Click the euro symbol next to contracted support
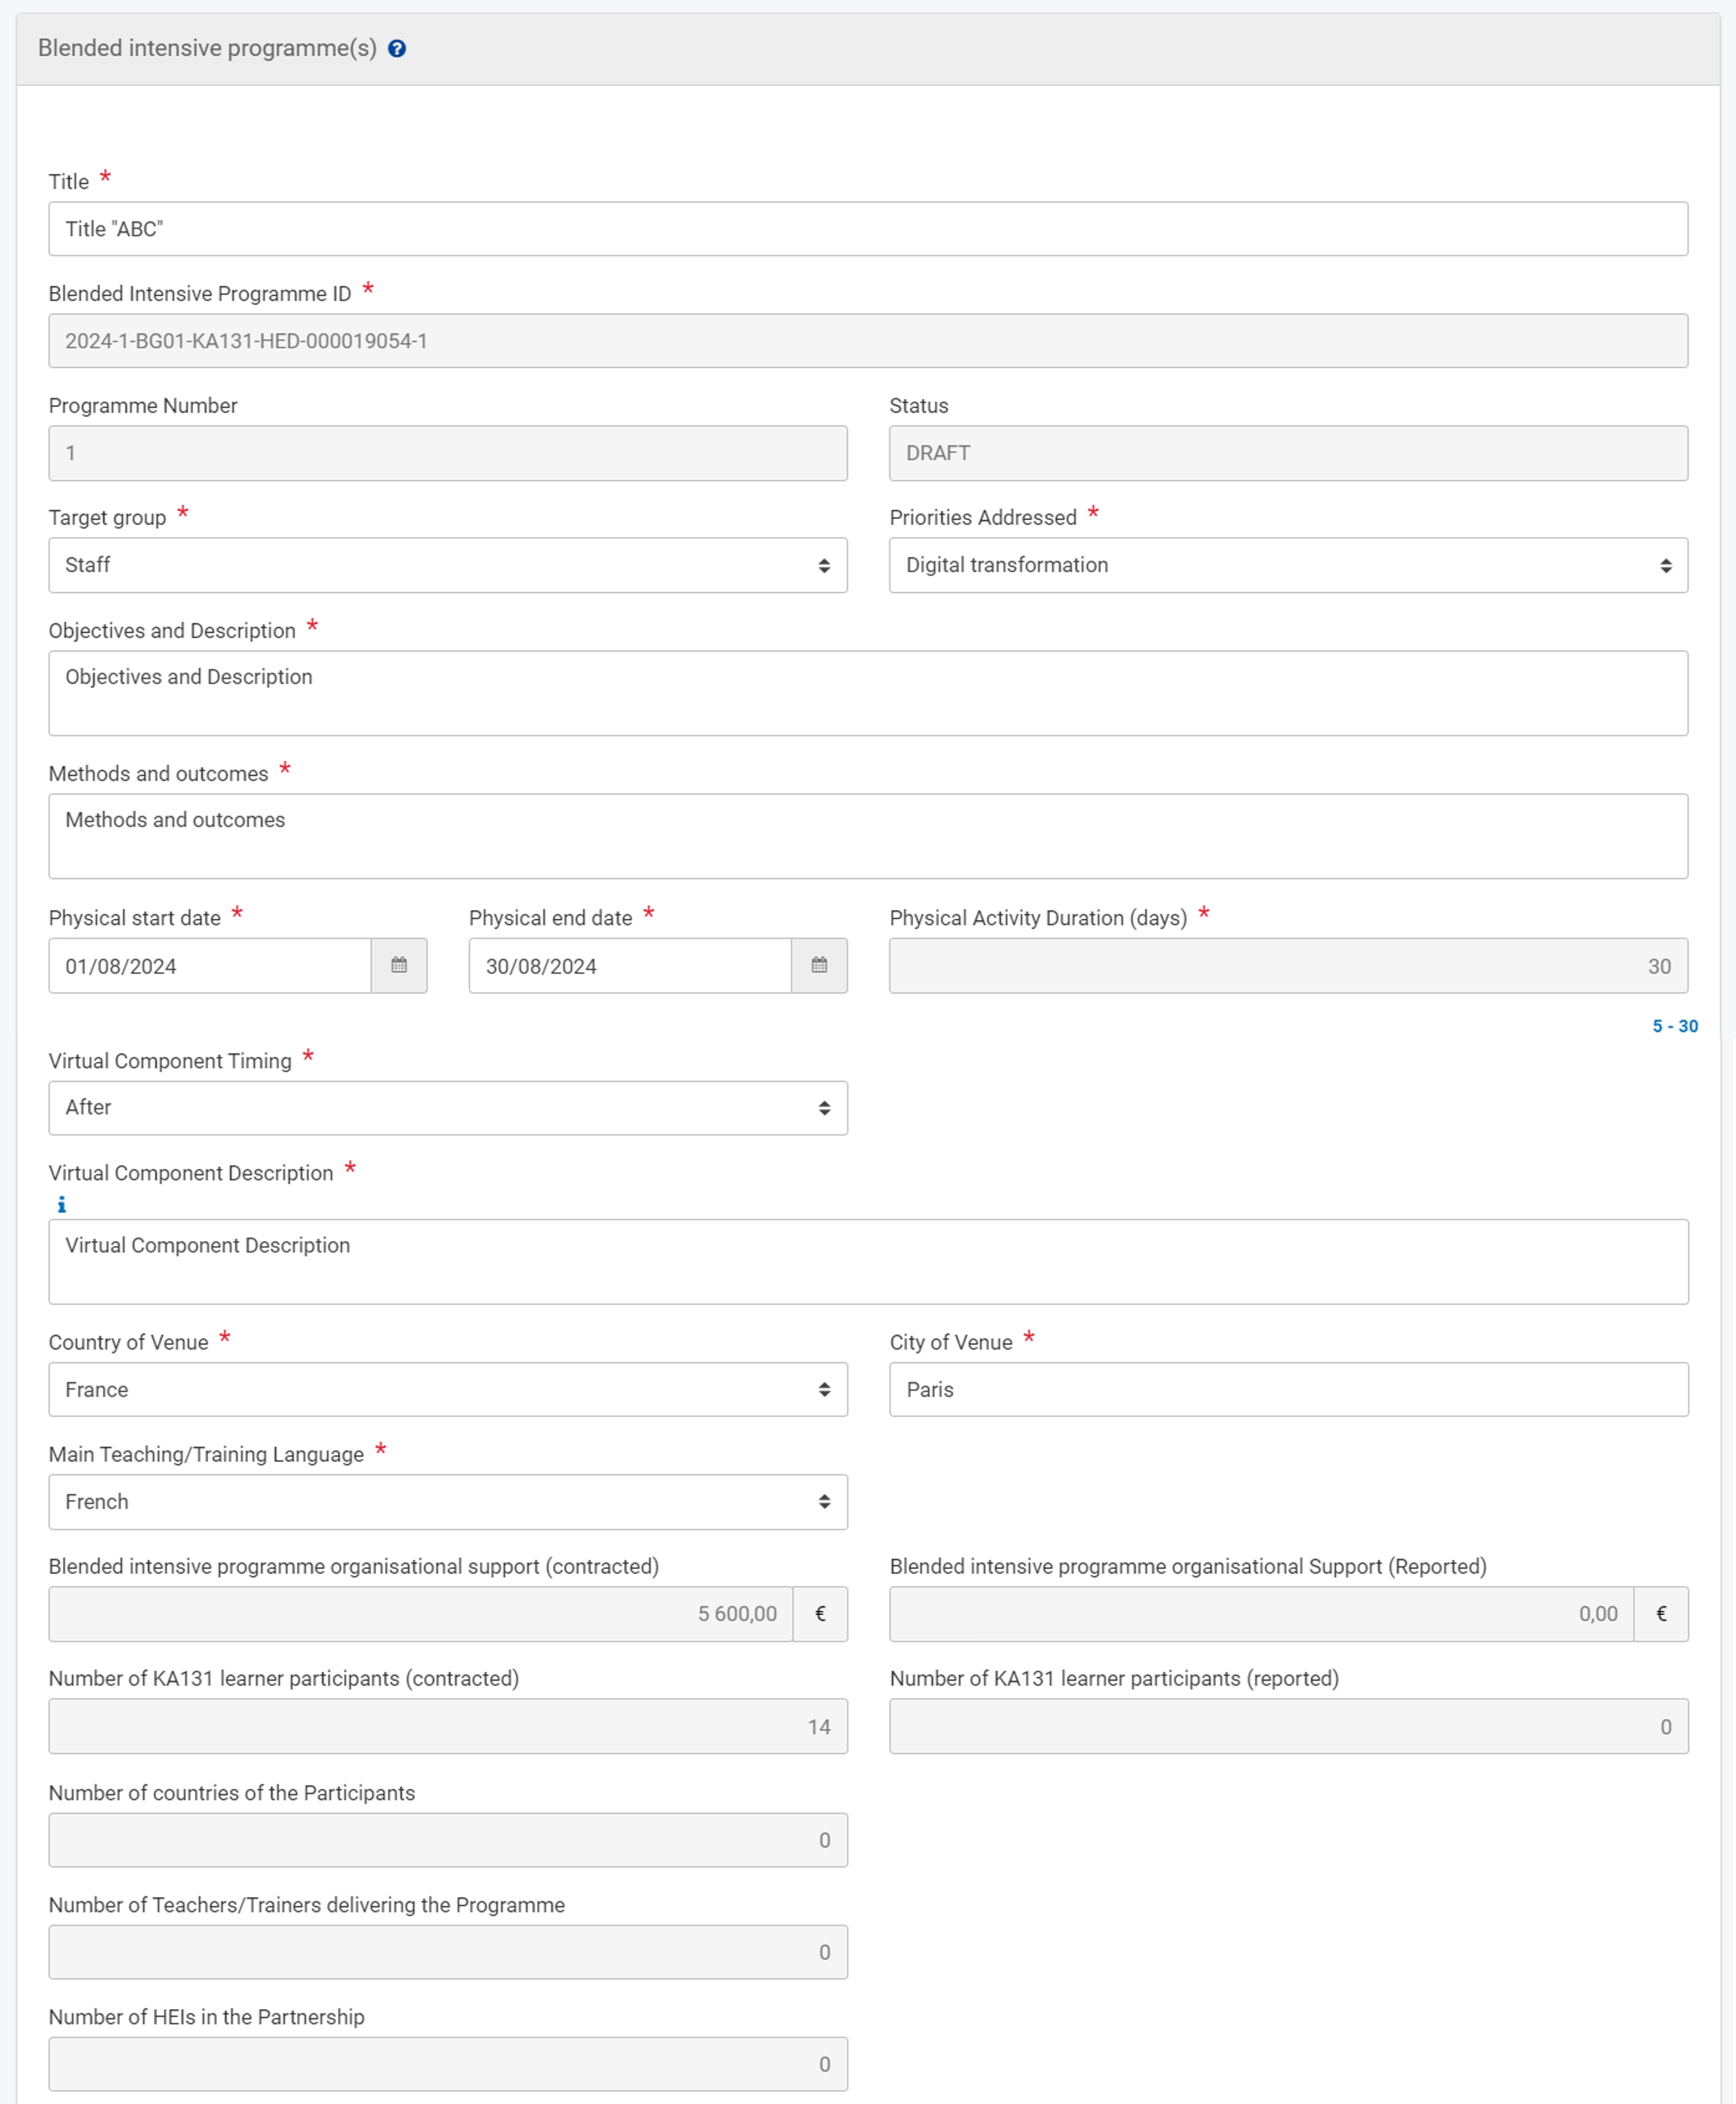Image resolution: width=1736 pixels, height=2104 pixels. pyautogui.click(x=820, y=1613)
